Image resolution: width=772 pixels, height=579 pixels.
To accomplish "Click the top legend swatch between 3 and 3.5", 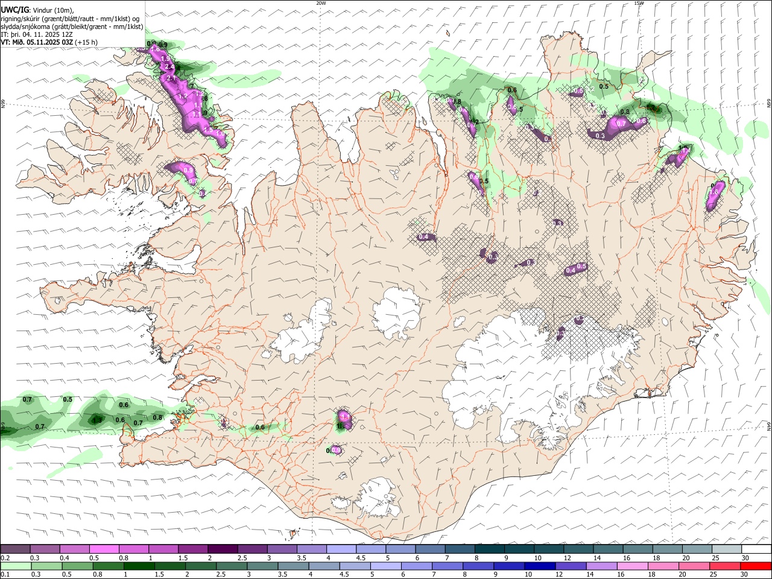I will click(x=282, y=549).
